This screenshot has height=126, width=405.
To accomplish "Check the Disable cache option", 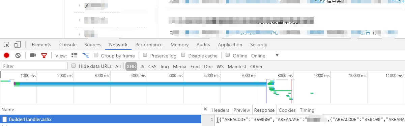I will pos(183,55).
